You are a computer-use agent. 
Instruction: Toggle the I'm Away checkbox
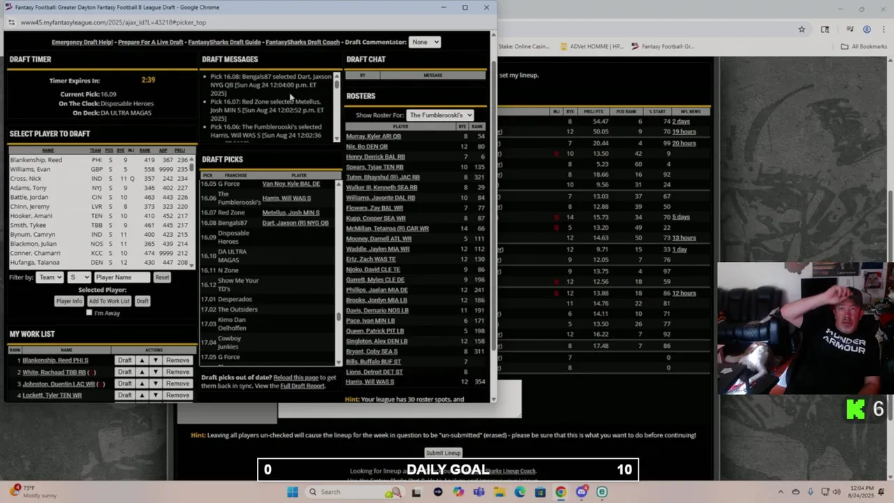click(x=89, y=313)
